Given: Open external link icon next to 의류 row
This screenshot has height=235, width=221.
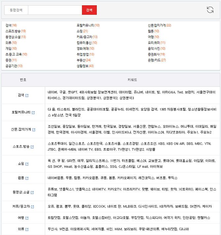Looking at the screenshot, I should coord(27,229).
